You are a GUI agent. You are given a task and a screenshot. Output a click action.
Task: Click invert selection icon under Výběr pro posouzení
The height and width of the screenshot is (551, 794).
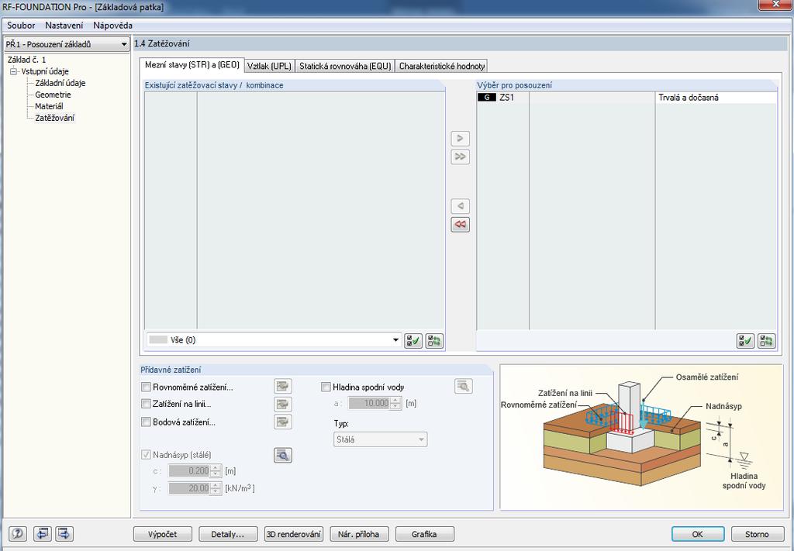click(x=766, y=340)
